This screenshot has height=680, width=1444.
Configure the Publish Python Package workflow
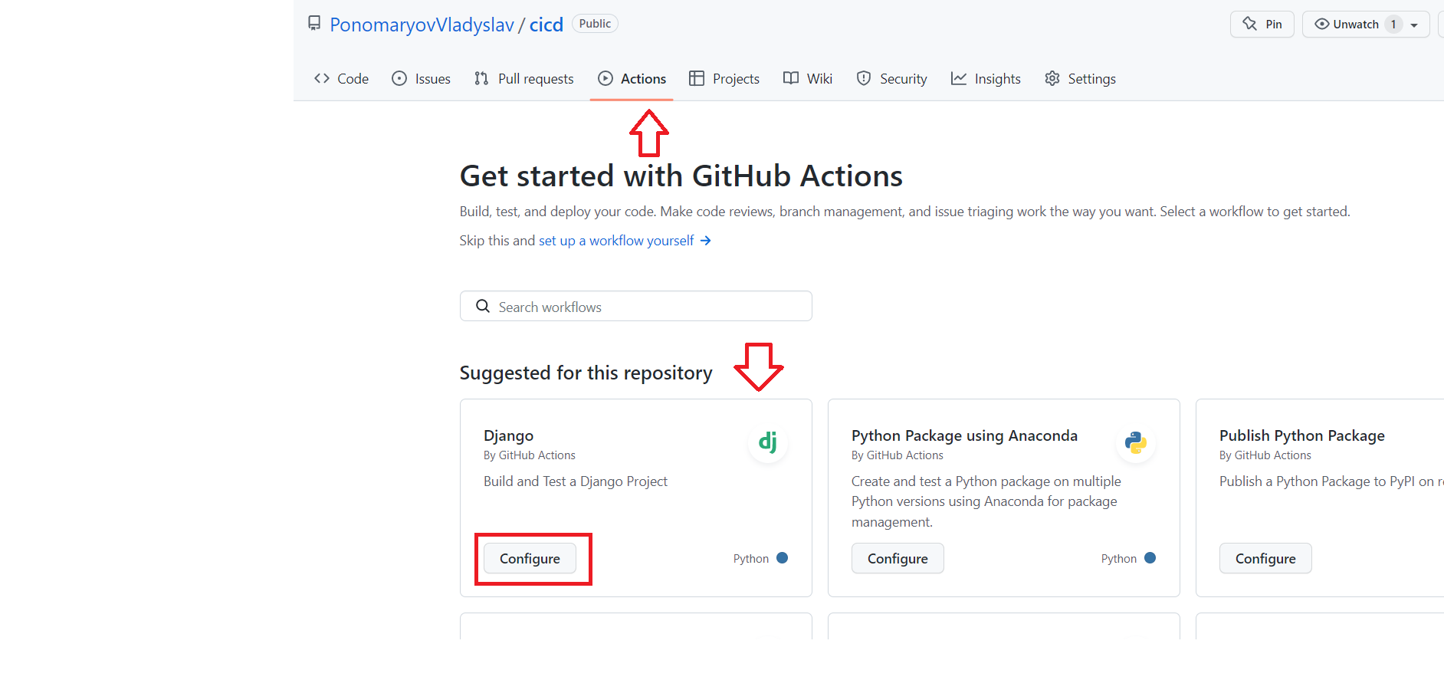[1265, 559]
